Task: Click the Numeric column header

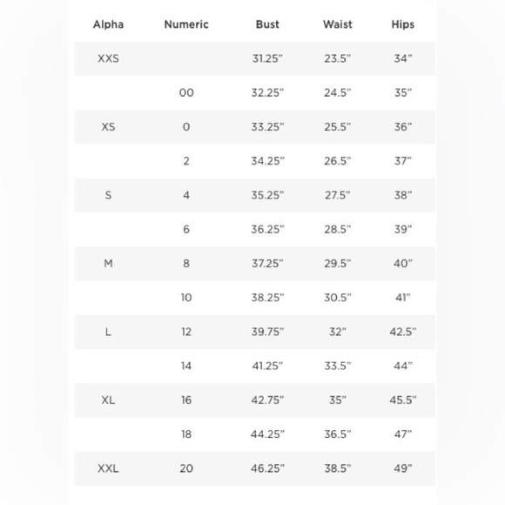Action: (x=186, y=24)
